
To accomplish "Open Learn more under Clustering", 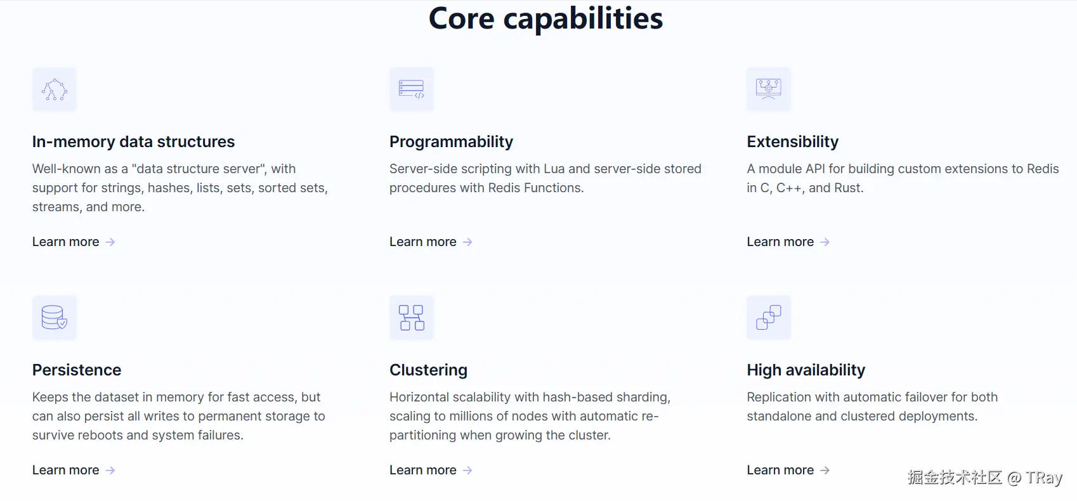I will [423, 471].
